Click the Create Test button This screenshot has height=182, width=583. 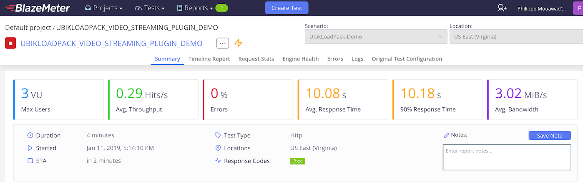tap(287, 8)
